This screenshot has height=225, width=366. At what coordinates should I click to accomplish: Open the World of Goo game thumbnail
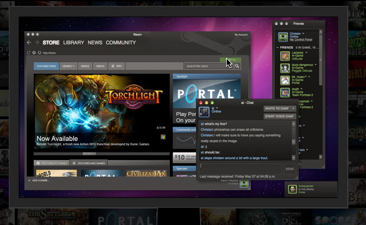tap(56, 173)
